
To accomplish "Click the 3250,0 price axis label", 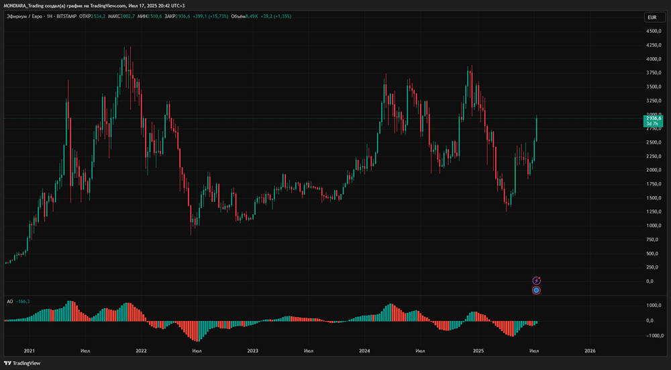I will [x=654, y=101].
